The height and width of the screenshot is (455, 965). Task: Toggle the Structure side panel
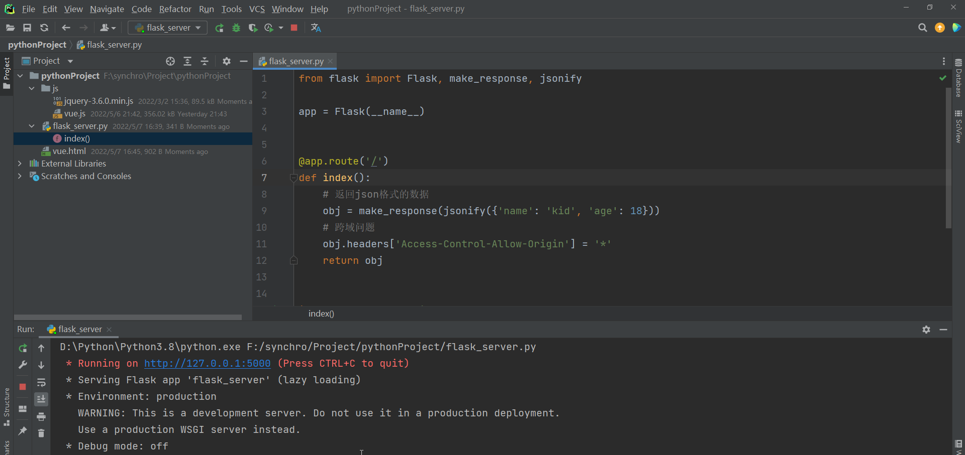click(x=7, y=407)
